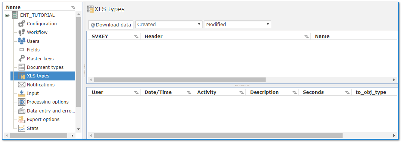Sort by the Date/Time column header
This screenshot has height=143, width=402.
[x=158, y=92]
